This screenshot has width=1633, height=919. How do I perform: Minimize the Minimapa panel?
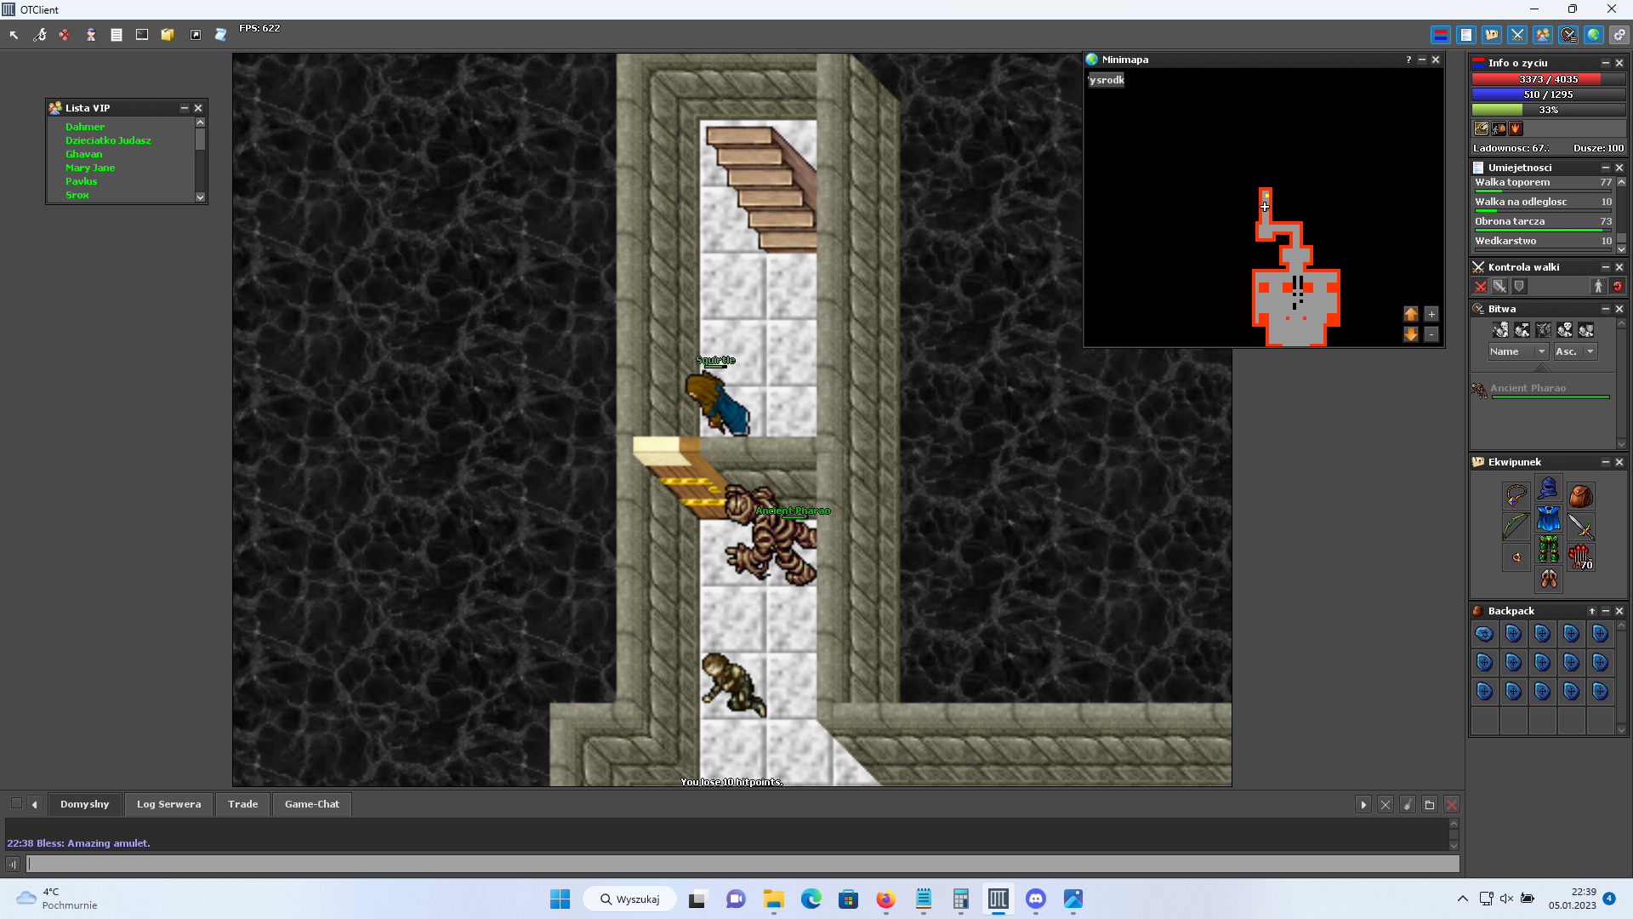tap(1421, 60)
